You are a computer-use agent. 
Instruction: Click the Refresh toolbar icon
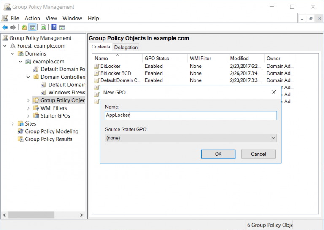click(43, 27)
